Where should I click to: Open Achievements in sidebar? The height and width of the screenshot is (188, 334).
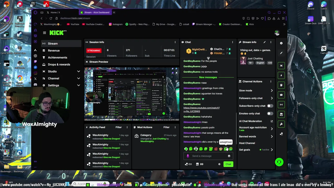pyautogui.click(x=61, y=57)
